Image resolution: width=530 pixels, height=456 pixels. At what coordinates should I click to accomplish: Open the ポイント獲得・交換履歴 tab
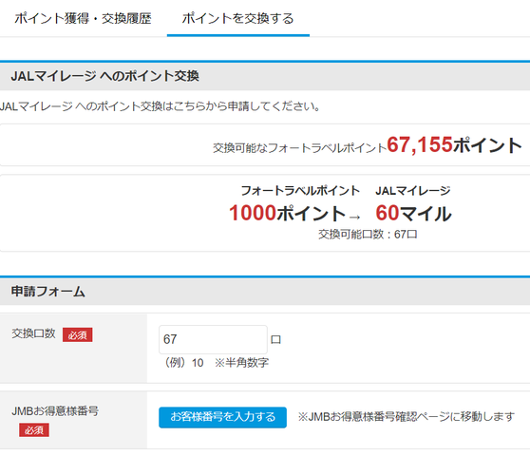[83, 18]
